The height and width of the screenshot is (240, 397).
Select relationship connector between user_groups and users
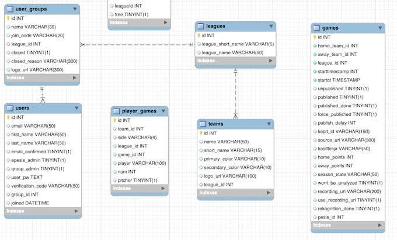point(42,95)
